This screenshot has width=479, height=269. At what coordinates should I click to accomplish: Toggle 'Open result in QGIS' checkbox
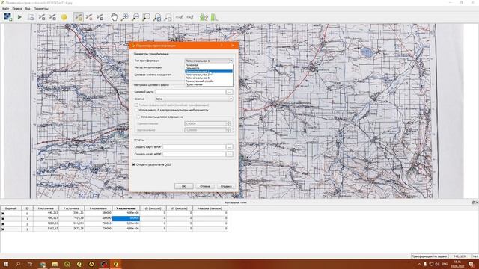134,164
